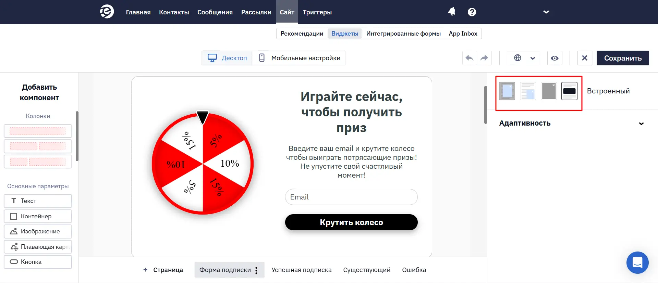Add an Изображение component
This screenshot has height=283, width=658.
[38, 231]
